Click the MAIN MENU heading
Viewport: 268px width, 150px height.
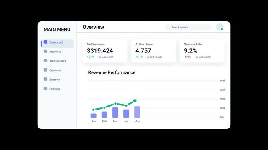pos(57,30)
